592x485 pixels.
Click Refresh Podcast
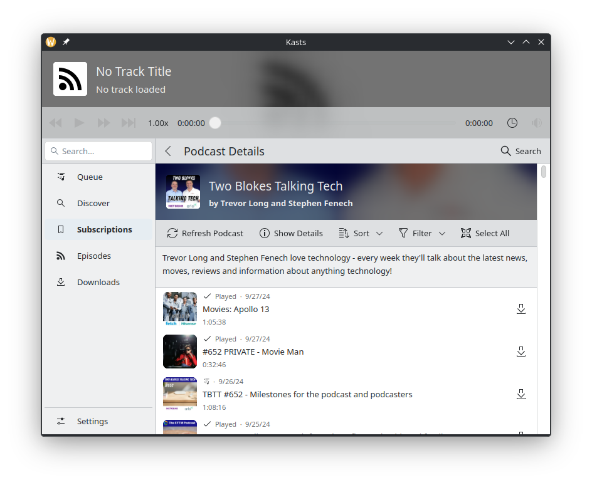[x=205, y=234]
